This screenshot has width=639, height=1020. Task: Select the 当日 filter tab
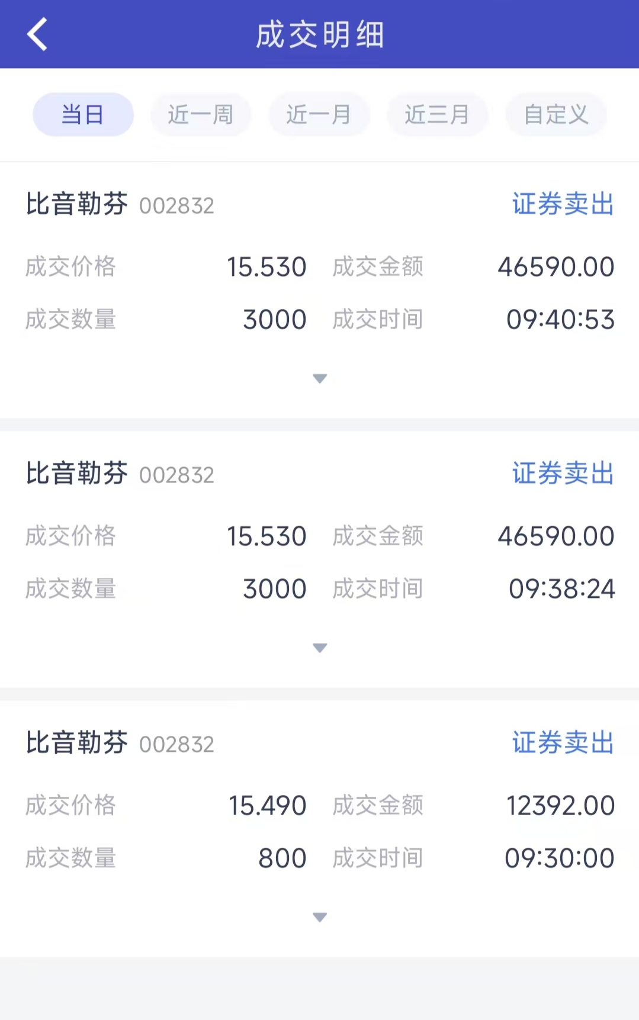pyautogui.click(x=83, y=114)
